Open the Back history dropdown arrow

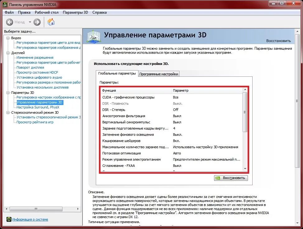pos(30,22)
